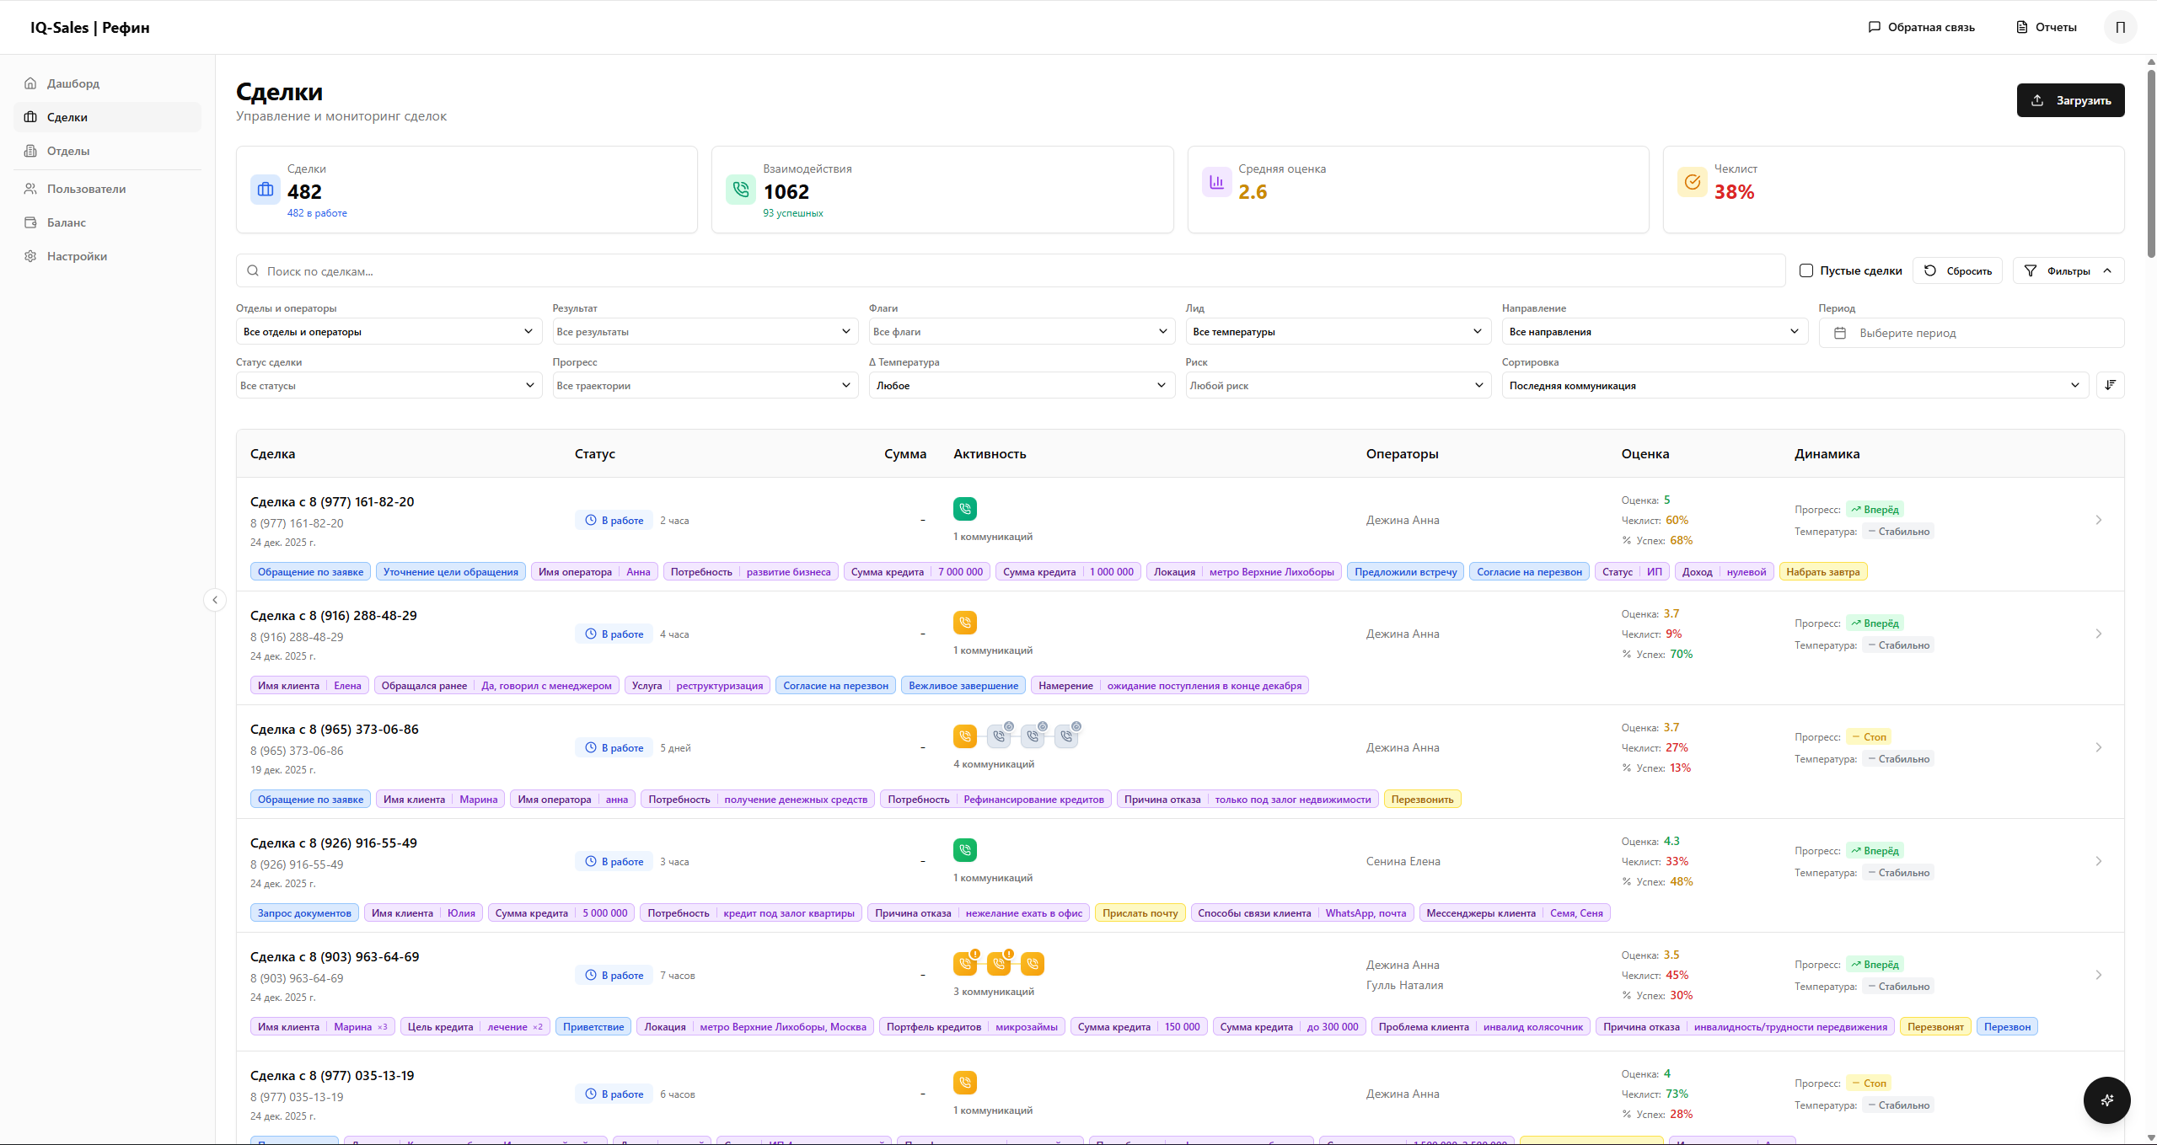
Task: Open the Риск dropdown
Action: (1338, 385)
